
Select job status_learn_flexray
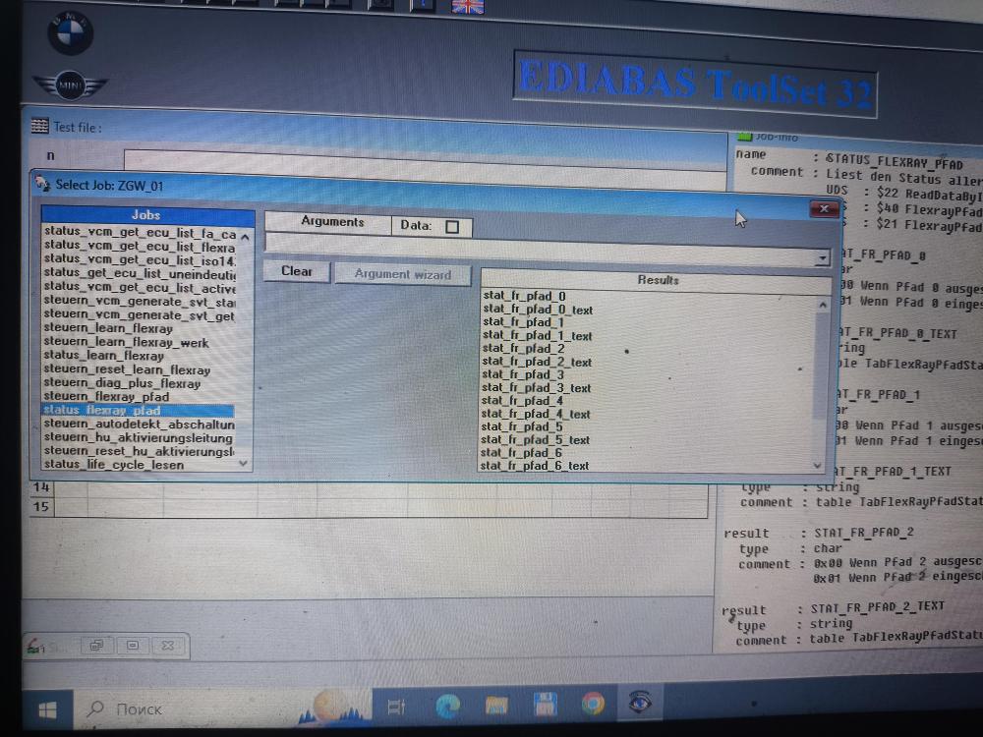coord(104,356)
